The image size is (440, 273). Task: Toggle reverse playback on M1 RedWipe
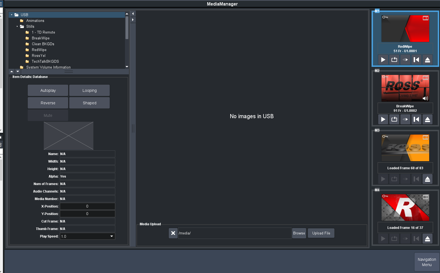(405, 60)
